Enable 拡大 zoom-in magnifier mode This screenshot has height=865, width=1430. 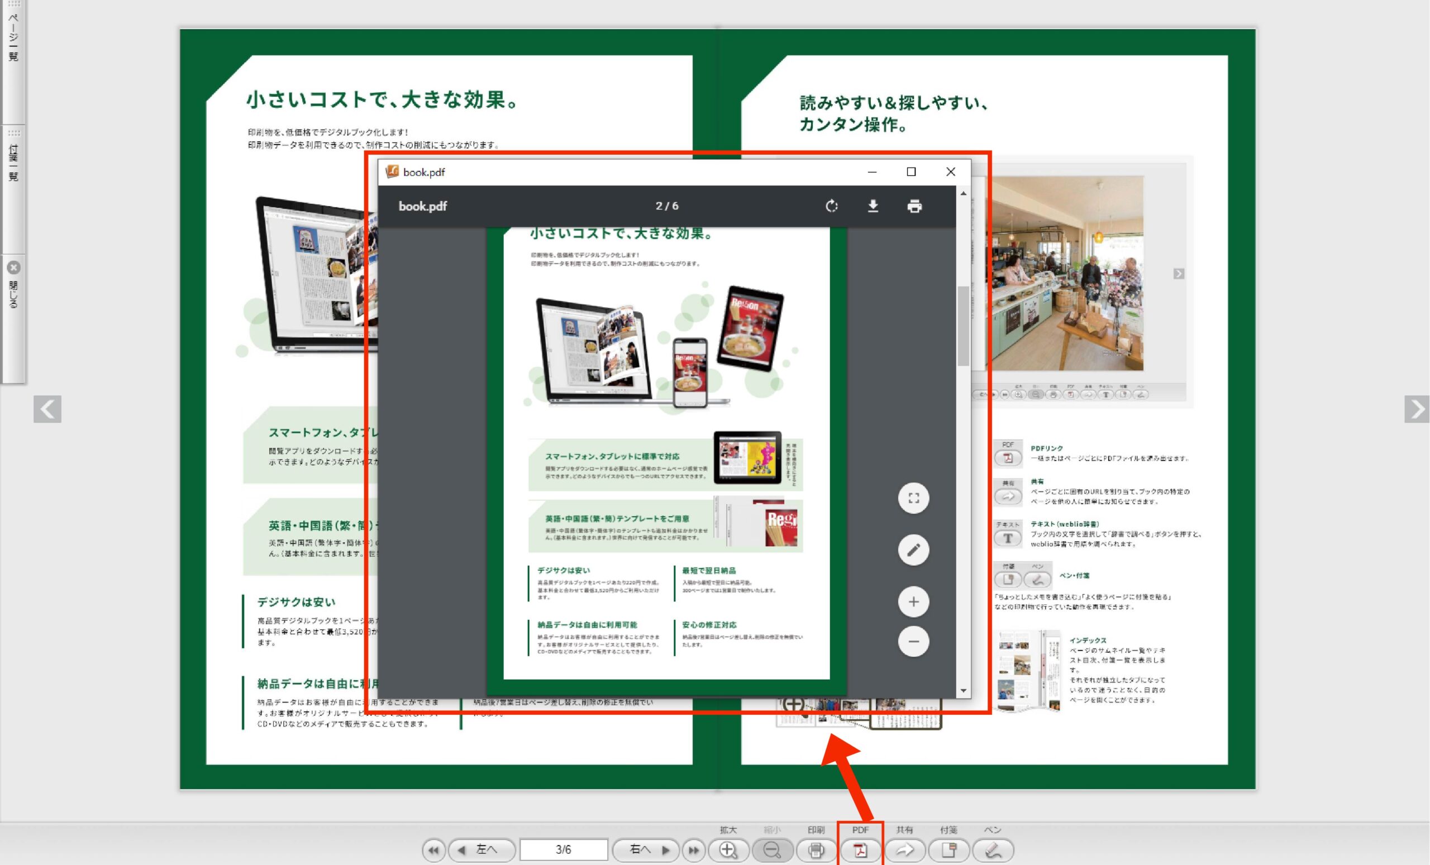730,850
